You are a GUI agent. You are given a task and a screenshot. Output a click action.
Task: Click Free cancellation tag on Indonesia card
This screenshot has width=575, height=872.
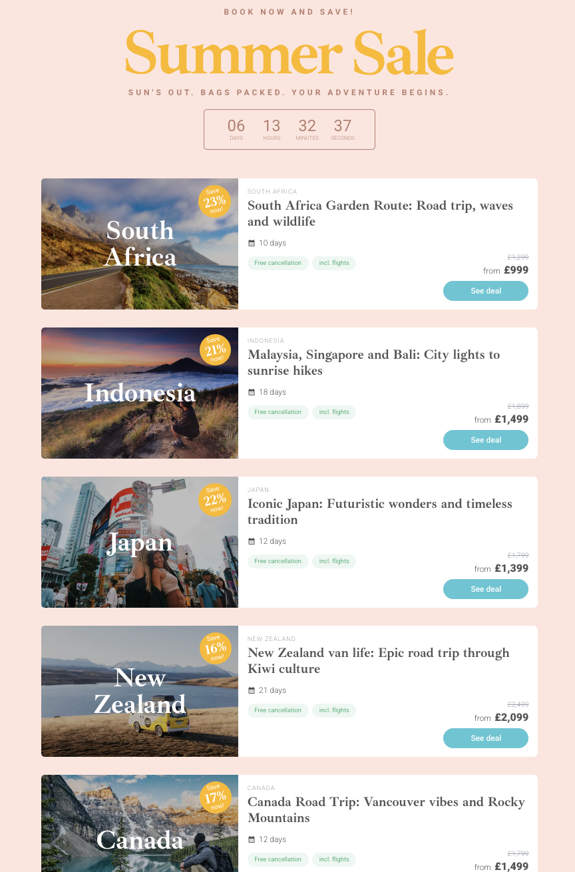[278, 412]
